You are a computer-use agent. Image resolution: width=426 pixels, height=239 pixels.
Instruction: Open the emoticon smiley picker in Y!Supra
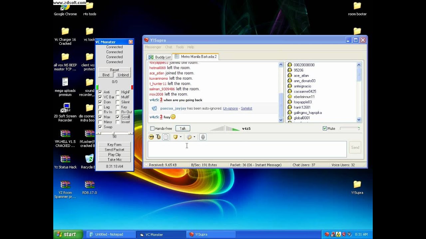point(151,137)
